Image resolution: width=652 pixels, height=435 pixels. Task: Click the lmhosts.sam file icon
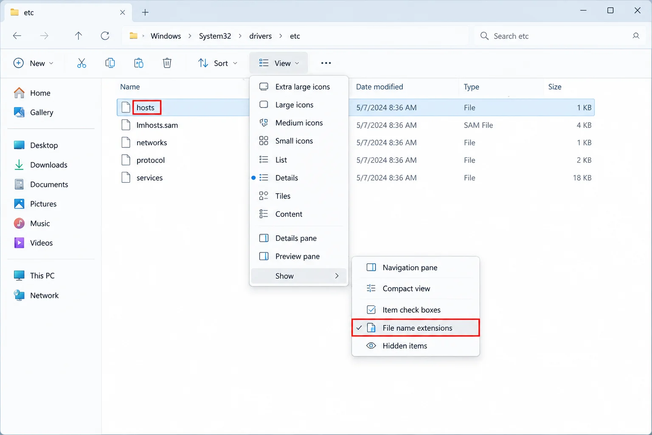pyautogui.click(x=126, y=125)
